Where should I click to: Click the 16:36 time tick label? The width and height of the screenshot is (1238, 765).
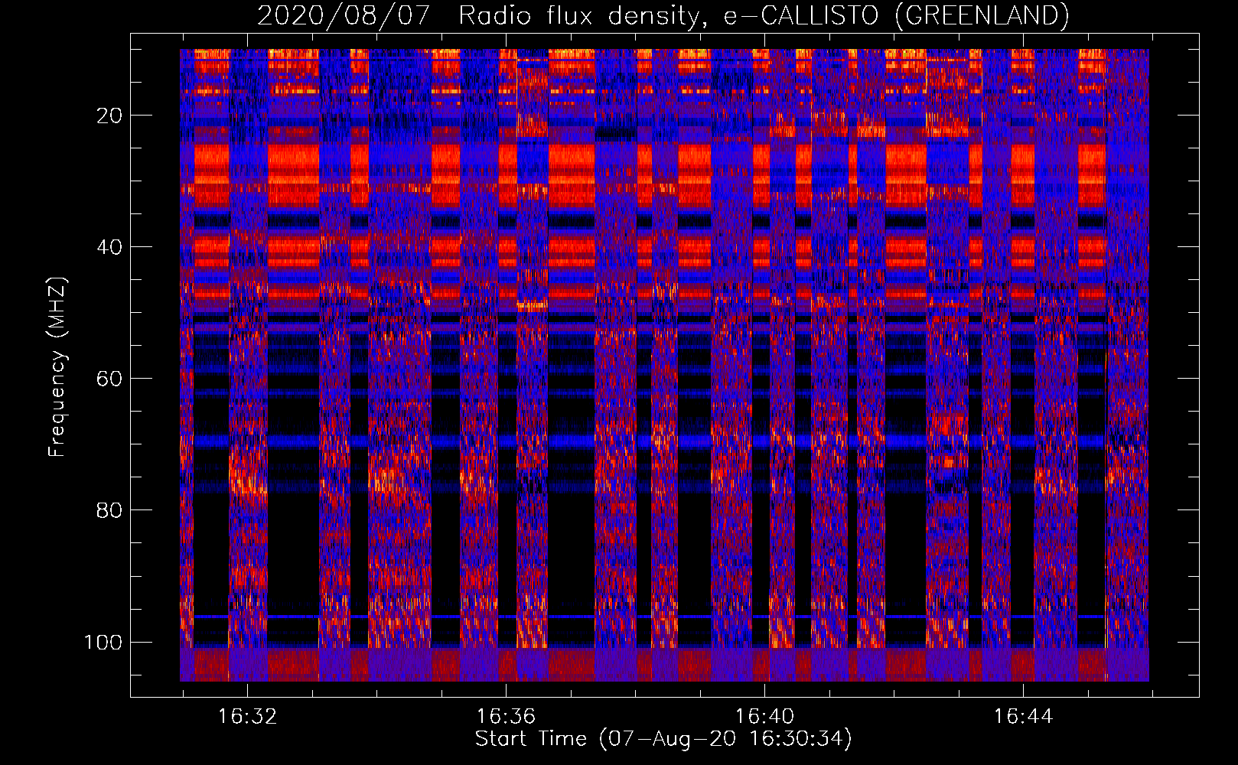point(506,717)
